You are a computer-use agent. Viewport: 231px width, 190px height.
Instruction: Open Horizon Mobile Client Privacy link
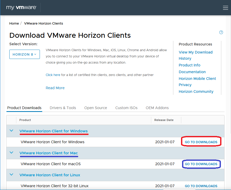coord(197,82)
